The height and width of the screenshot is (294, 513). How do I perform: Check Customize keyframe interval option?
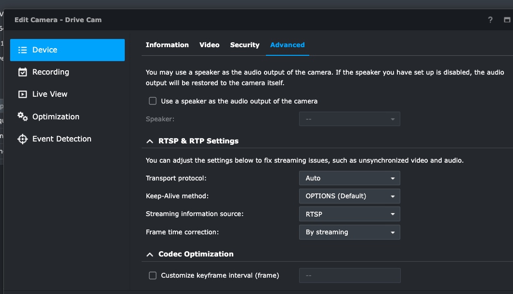click(153, 276)
